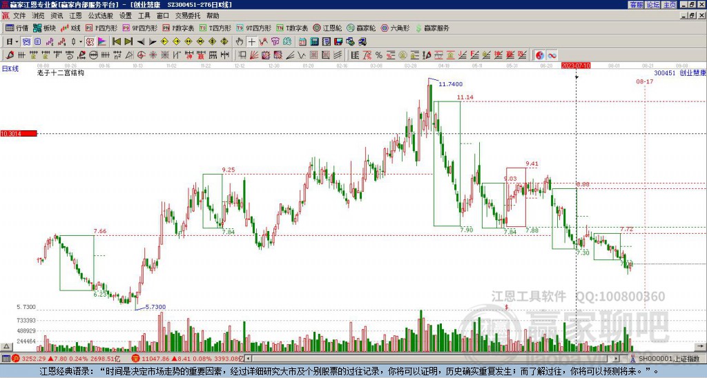Click the 主页 homepage link

pyautogui.click(x=670, y=5)
